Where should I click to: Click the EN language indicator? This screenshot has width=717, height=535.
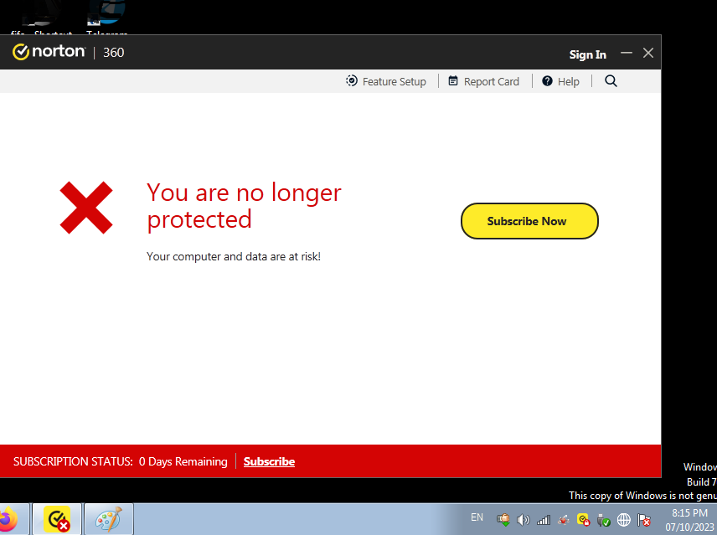click(477, 517)
